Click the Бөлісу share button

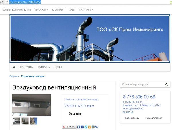pos(69,127)
